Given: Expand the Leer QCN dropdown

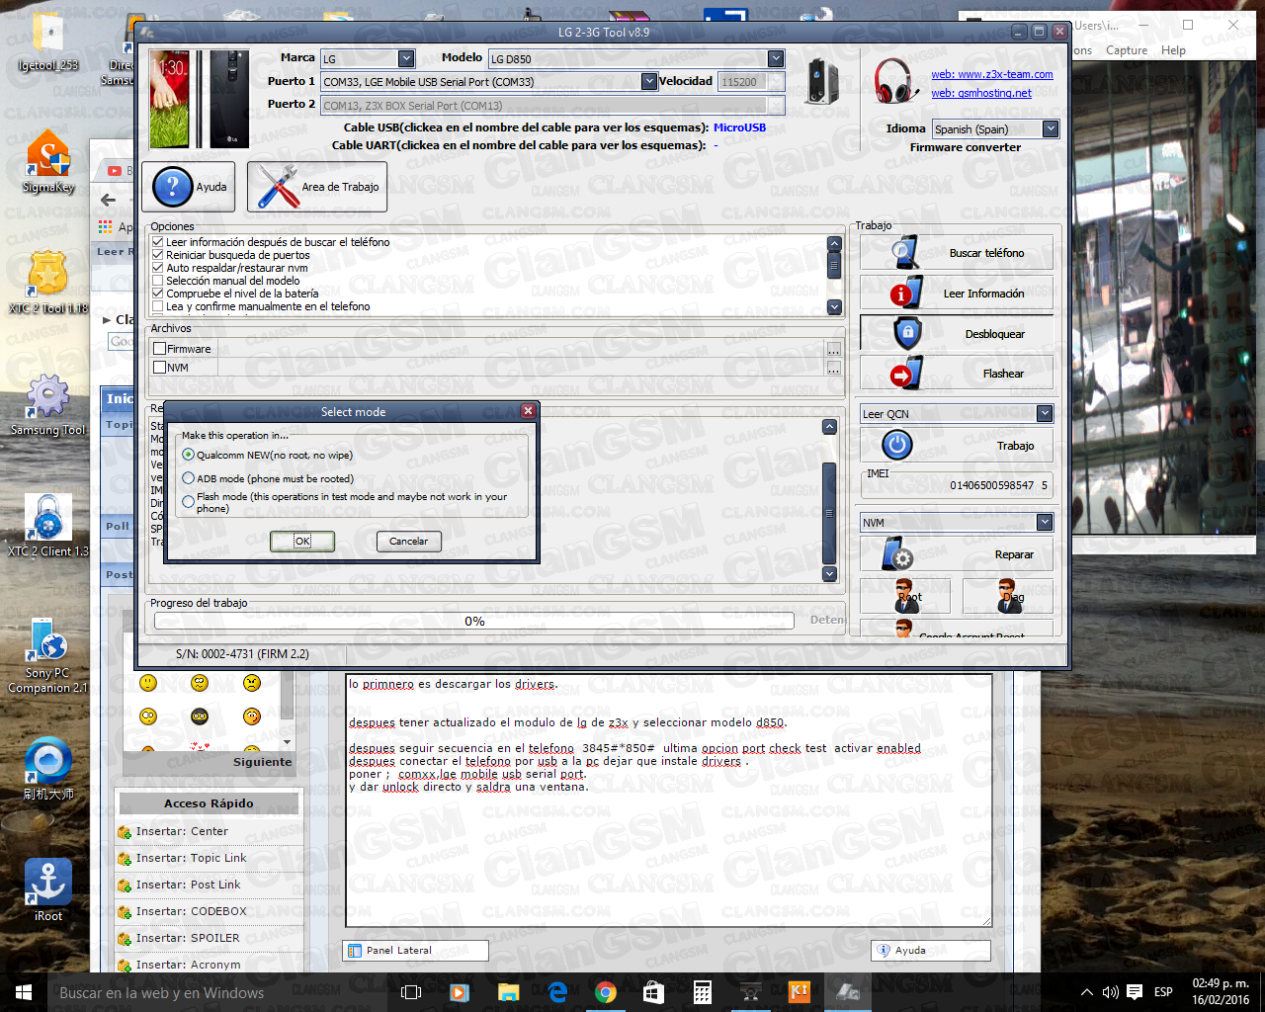Looking at the screenshot, I should 1045,413.
